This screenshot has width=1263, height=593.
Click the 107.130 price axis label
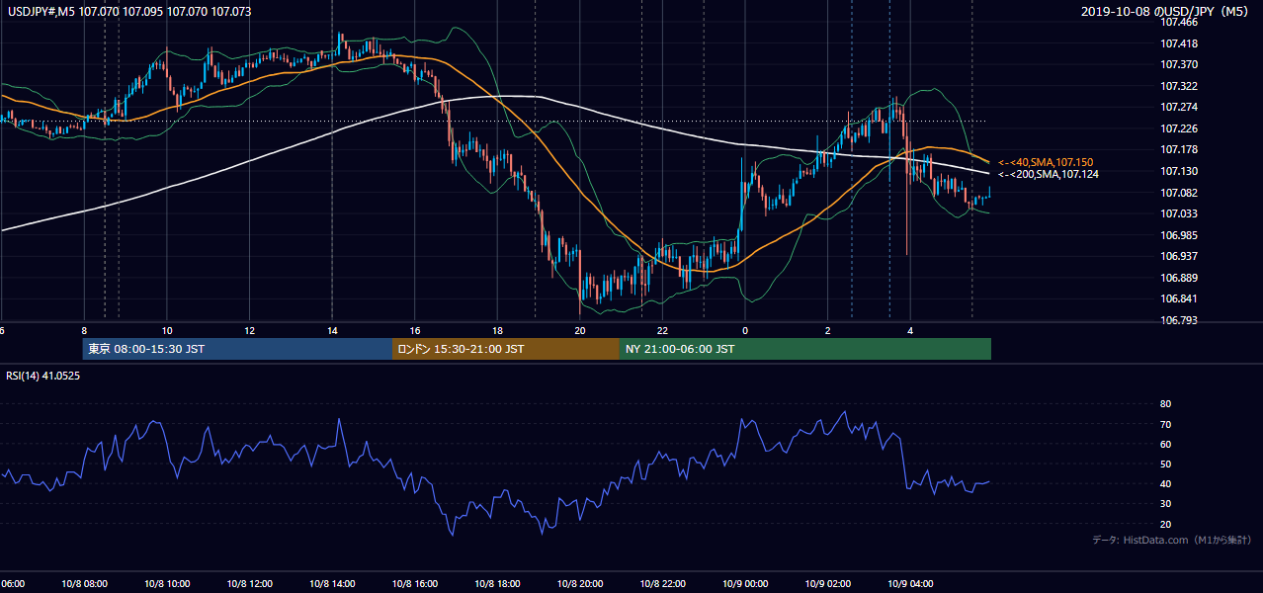tap(1178, 171)
